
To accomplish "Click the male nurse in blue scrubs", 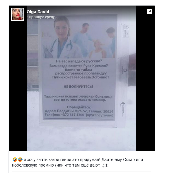I will 83,39.
